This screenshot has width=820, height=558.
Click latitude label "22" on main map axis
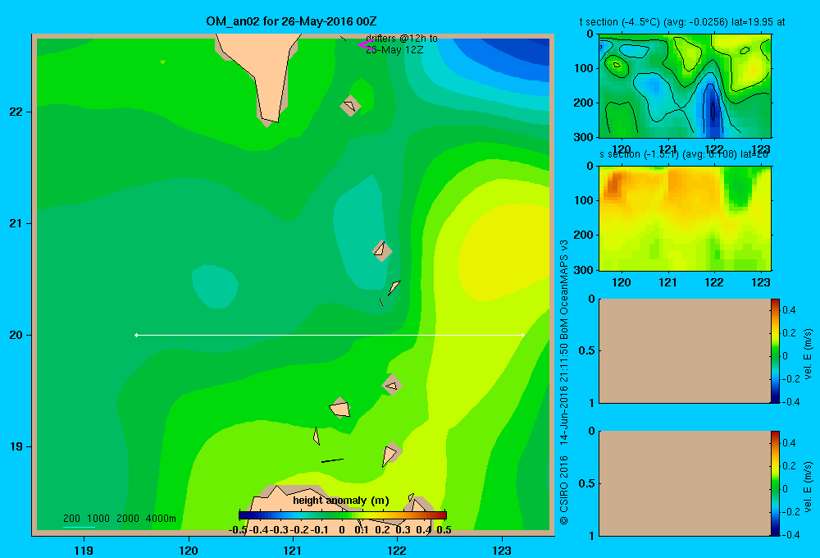16,112
